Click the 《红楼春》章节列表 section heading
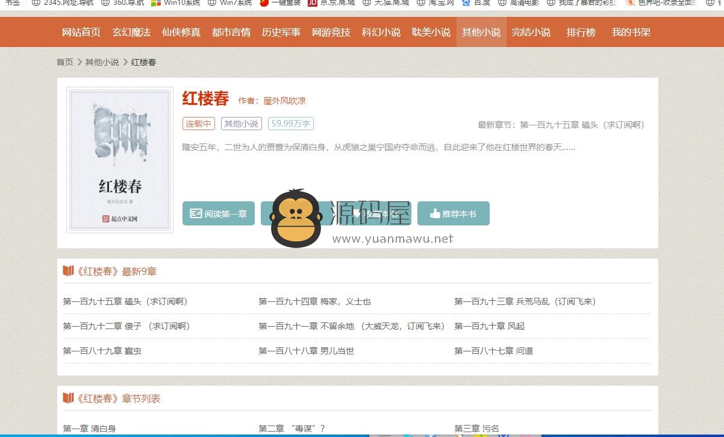724x437 pixels. coord(118,398)
